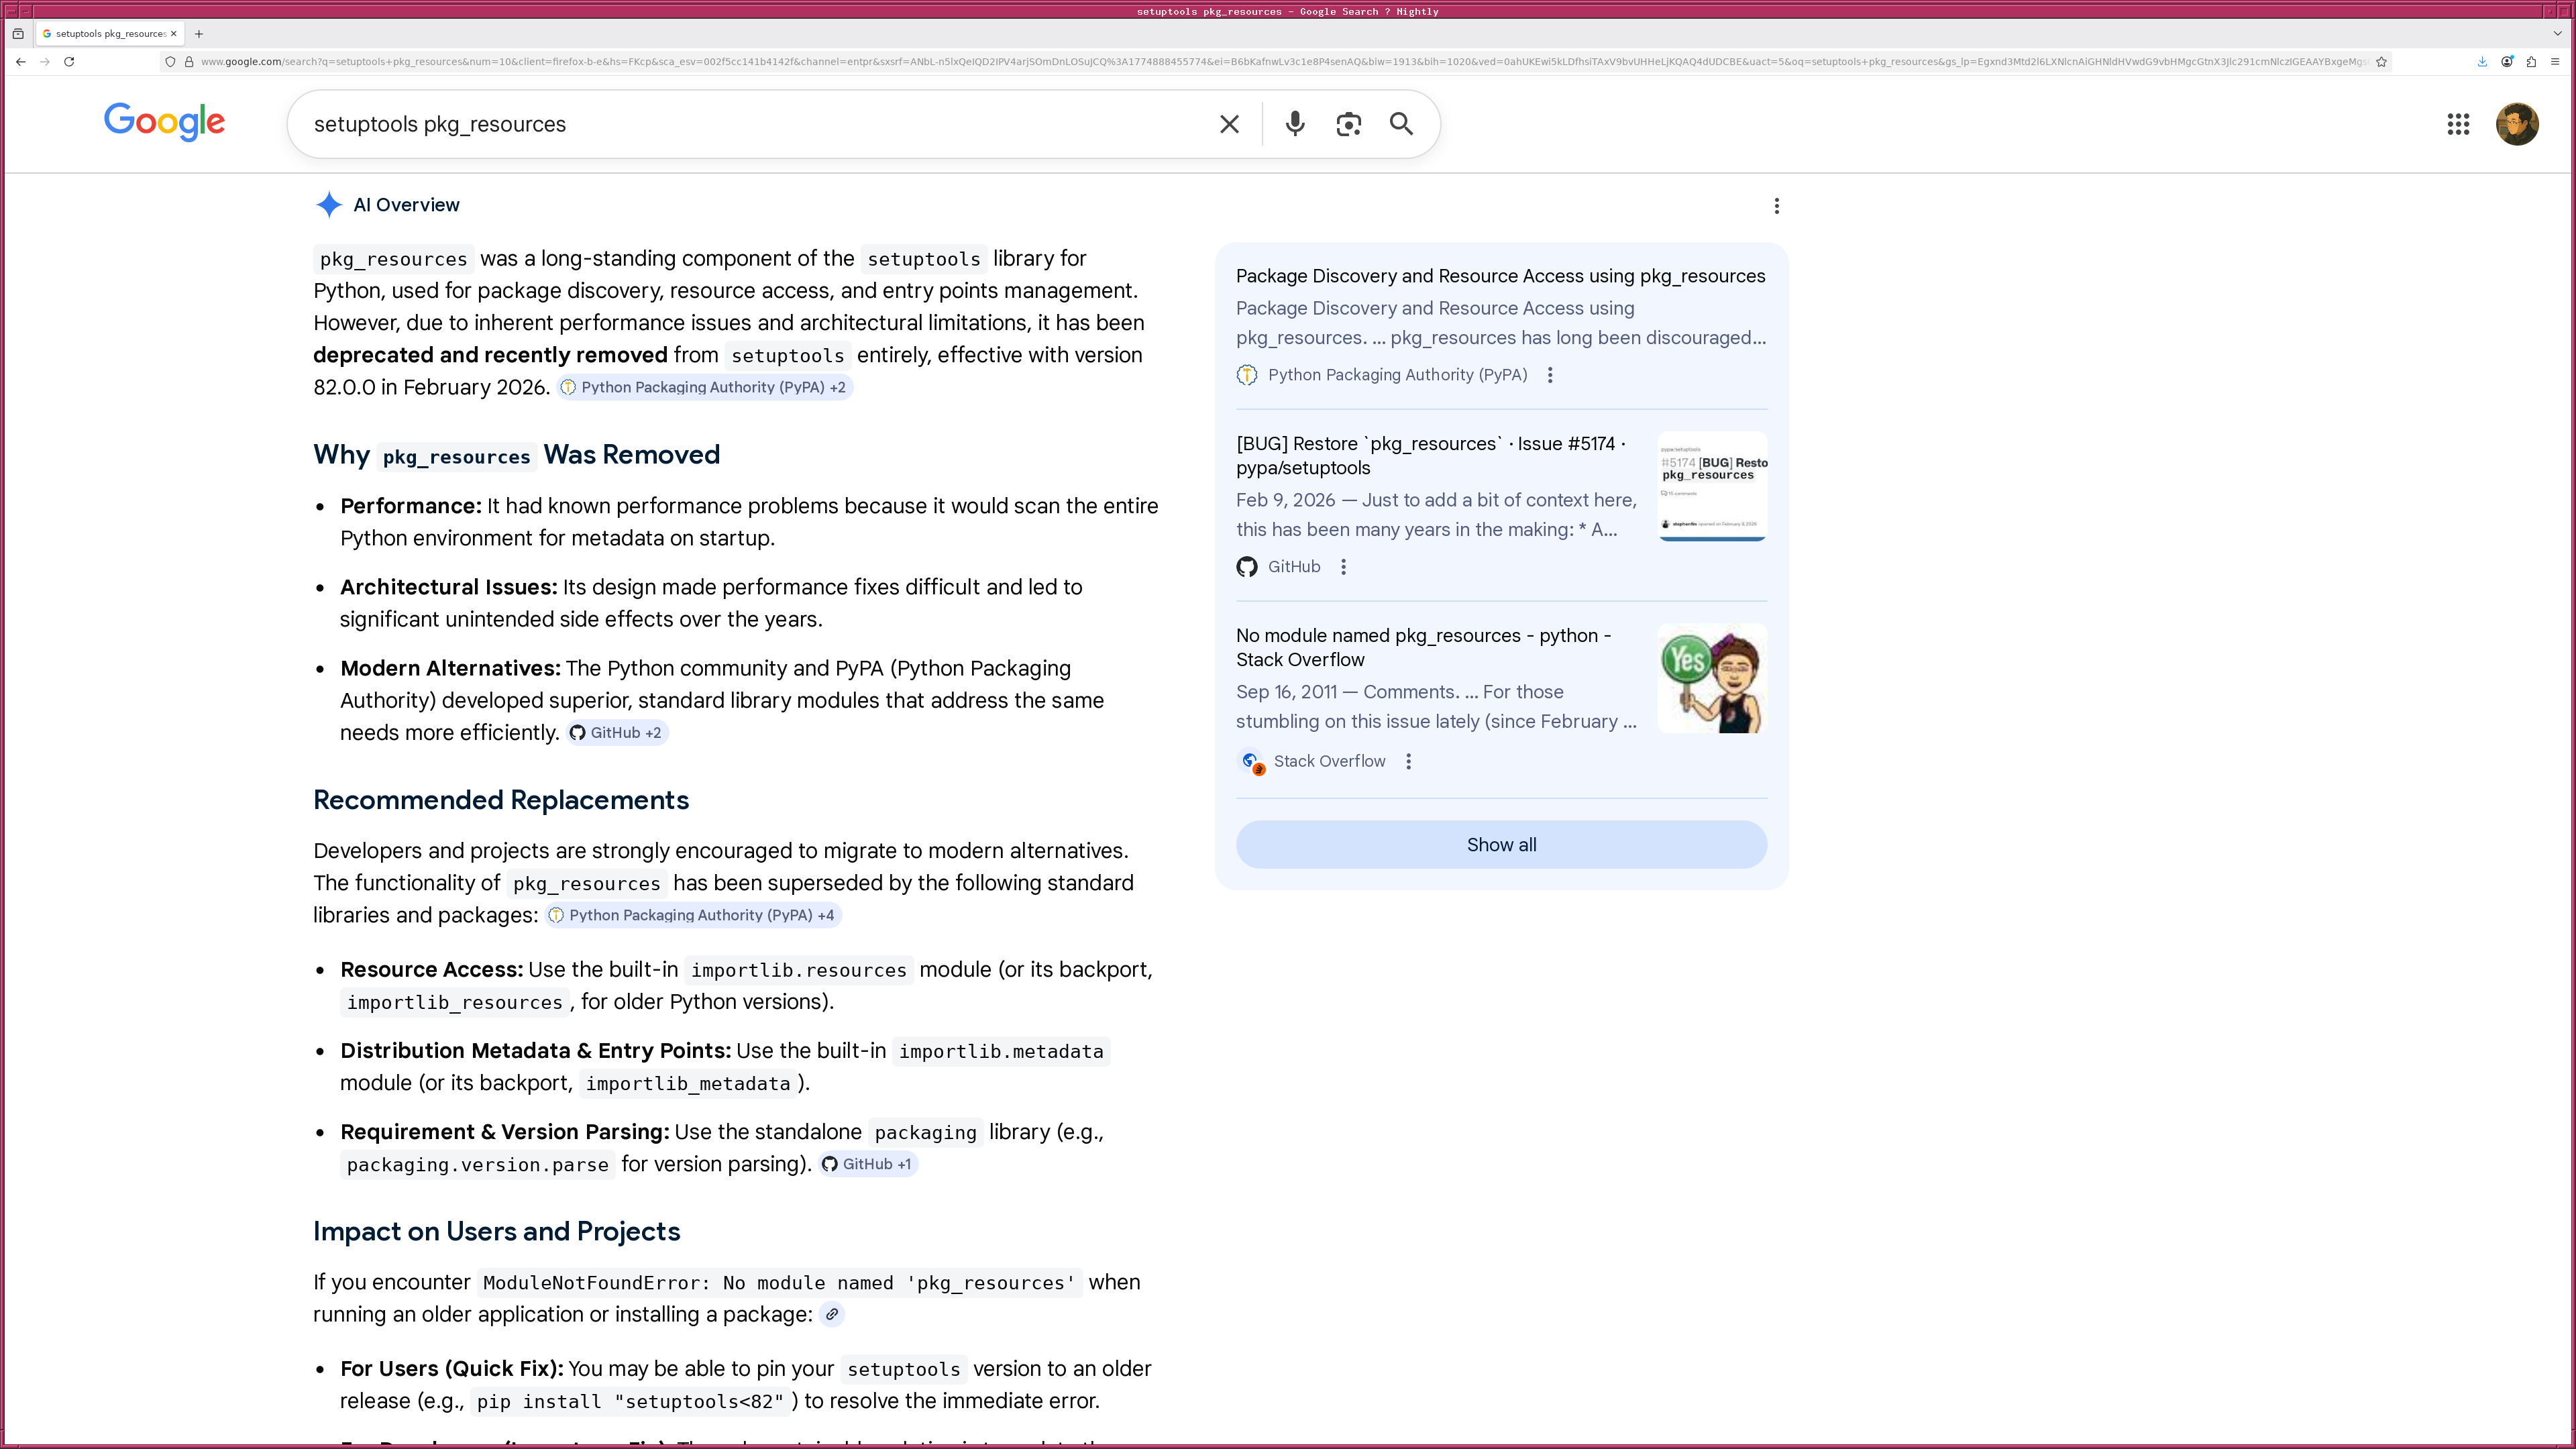Viewport: 2576px width, 1449px height.
Task: Go back using the browser back arrow
Action: [20, 61]
